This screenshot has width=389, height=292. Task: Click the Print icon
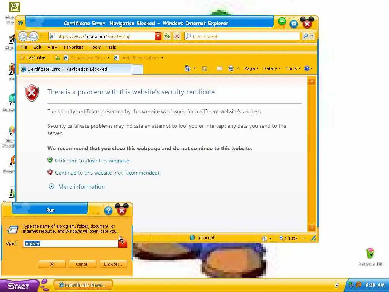[231, 69]
